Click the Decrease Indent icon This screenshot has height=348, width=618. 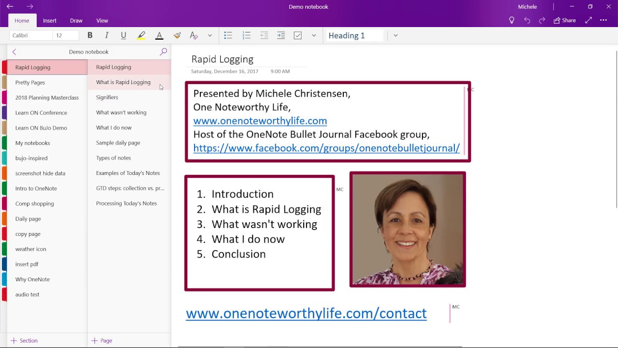pyautogui.click(x=264, y=35)
